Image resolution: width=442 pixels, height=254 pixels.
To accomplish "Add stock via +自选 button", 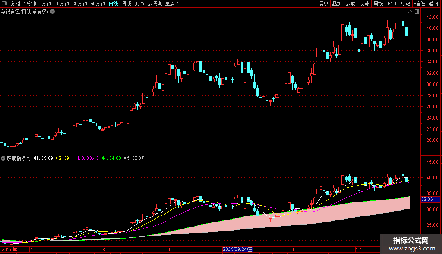I will point(419,4).
